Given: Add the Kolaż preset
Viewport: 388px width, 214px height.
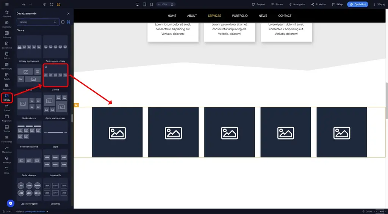Looking at the screenshot, I should tap(29, 75).
